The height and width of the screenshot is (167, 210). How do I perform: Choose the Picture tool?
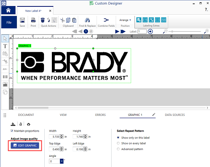point(5,84)
